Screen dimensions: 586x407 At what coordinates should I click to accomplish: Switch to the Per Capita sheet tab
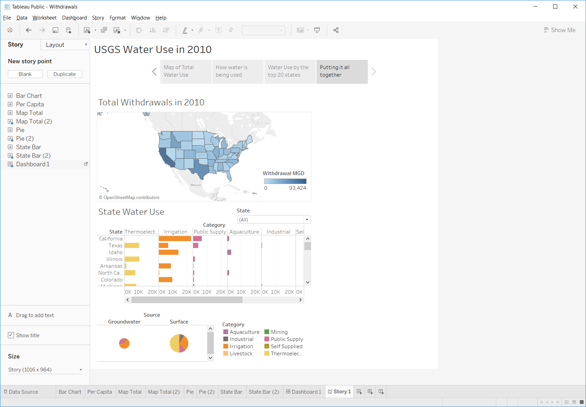click(x=99, y=392)
